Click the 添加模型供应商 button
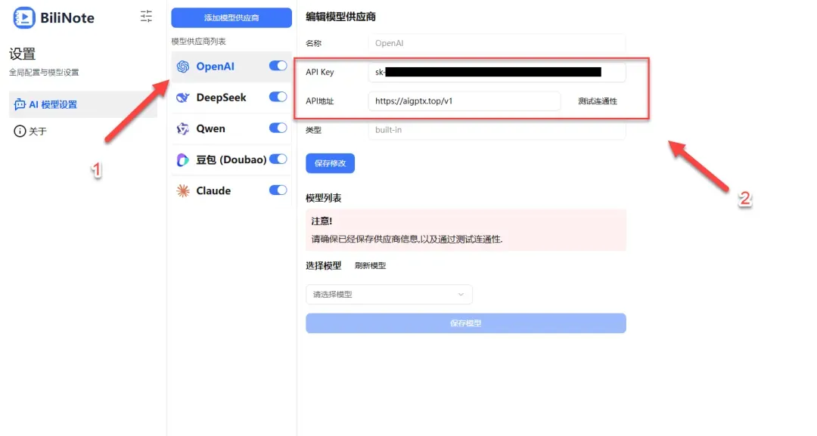The height and width of the screenshot is (436, 817). pyautogui.click(x=231, y=17)
